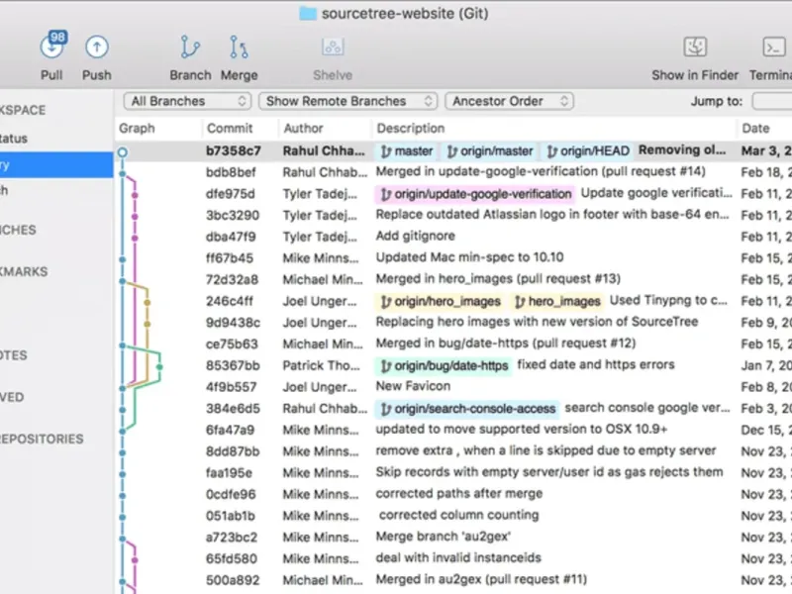Screen dimensions: 792x594
Task: Open the Show Remote Branches dropdown
Action: [x=346, y=101]
